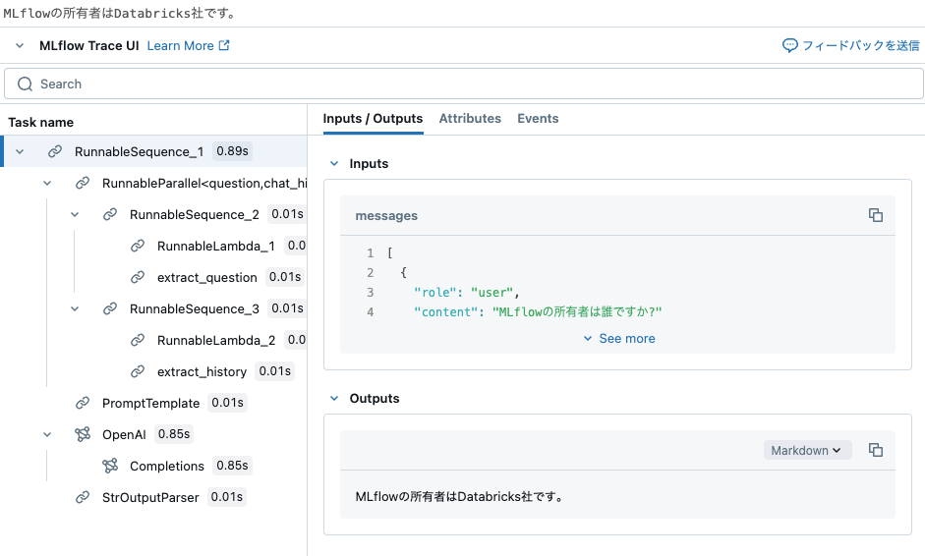The width and height of the screenshot is (925, 556).
Task: Select the PromptTemplate span
Action: (x=151, y=404)
